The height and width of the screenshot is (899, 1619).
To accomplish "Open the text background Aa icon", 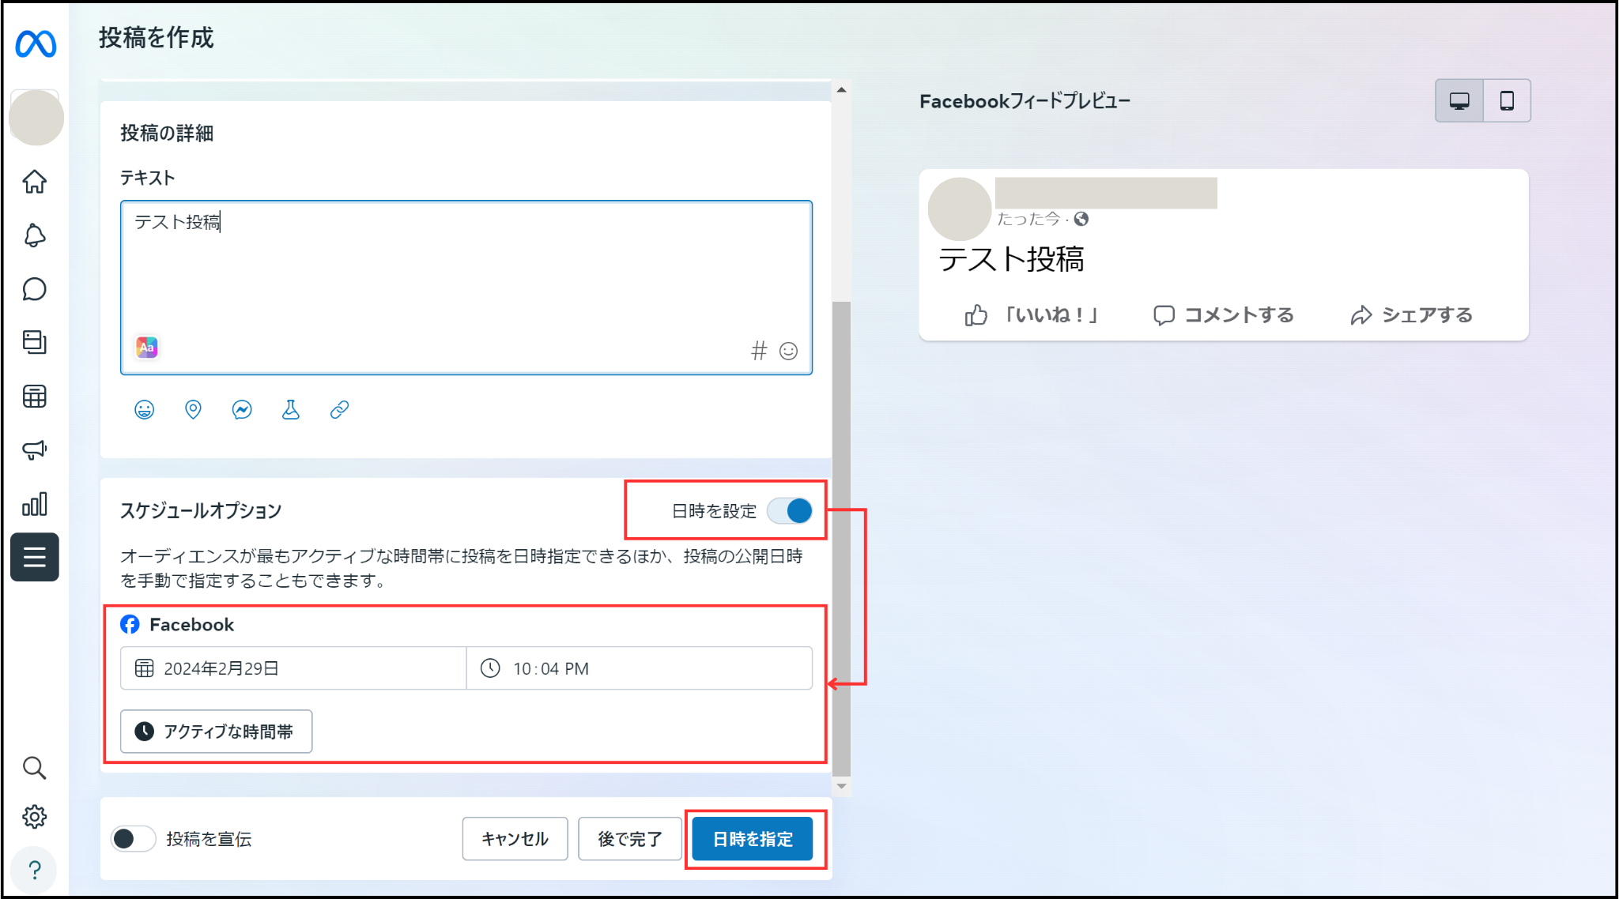I will click(147, 348).
